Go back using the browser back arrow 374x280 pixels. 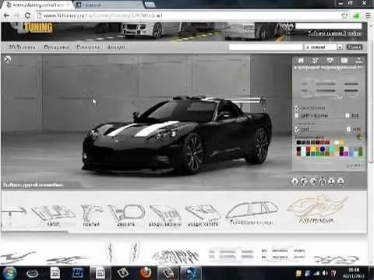6,16
